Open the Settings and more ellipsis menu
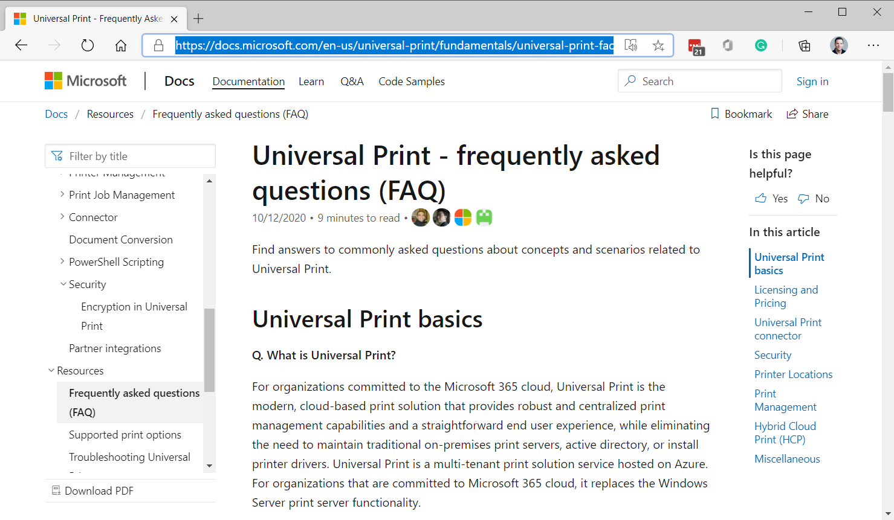This screenshot has height=520, width=894. [x=873, y=45]
